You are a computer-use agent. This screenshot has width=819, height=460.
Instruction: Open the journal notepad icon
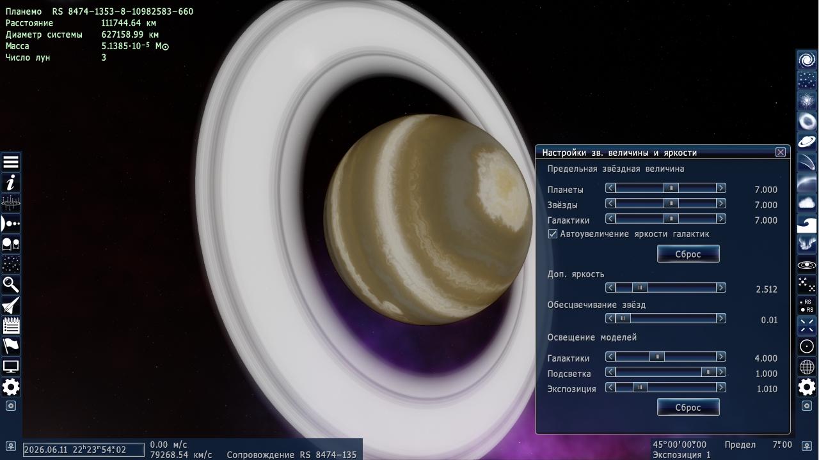click(11, 326)
